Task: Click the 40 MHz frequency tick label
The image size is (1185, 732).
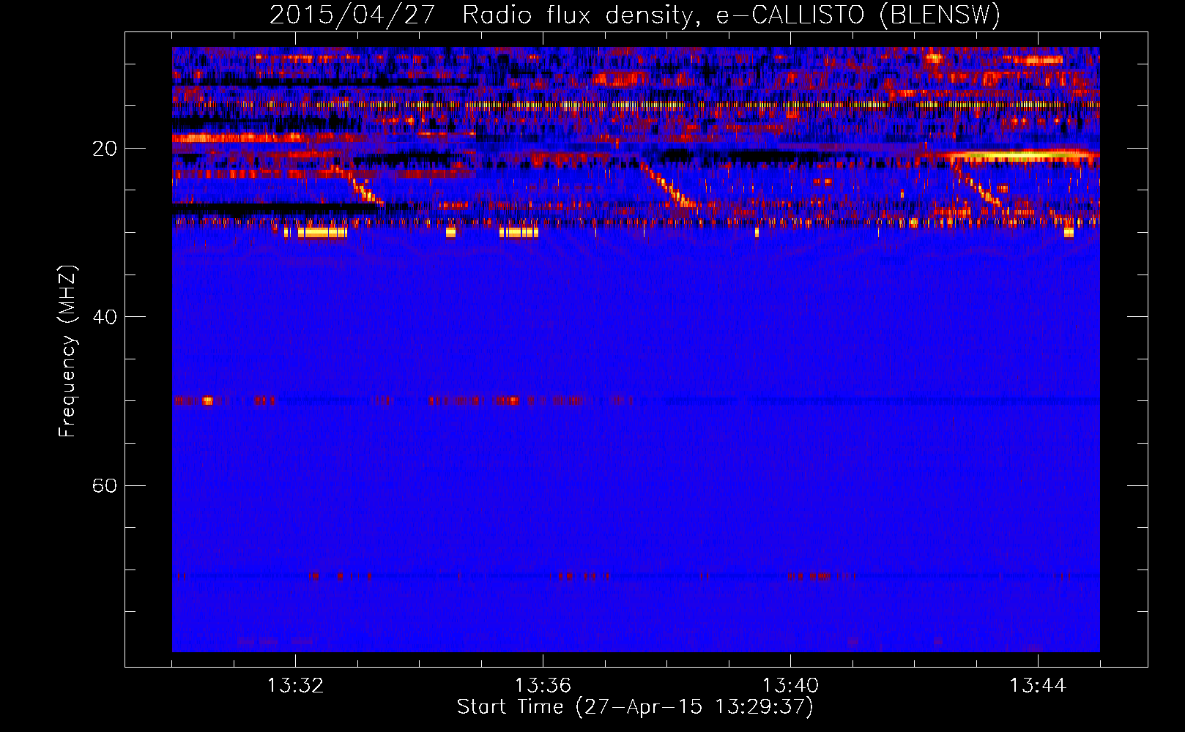Action: point(105,317)
